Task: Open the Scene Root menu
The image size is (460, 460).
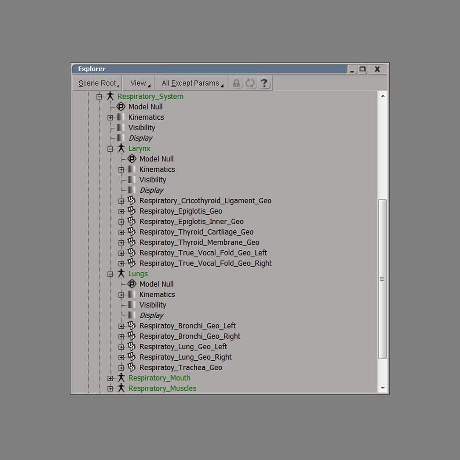Action: (98, 83)
